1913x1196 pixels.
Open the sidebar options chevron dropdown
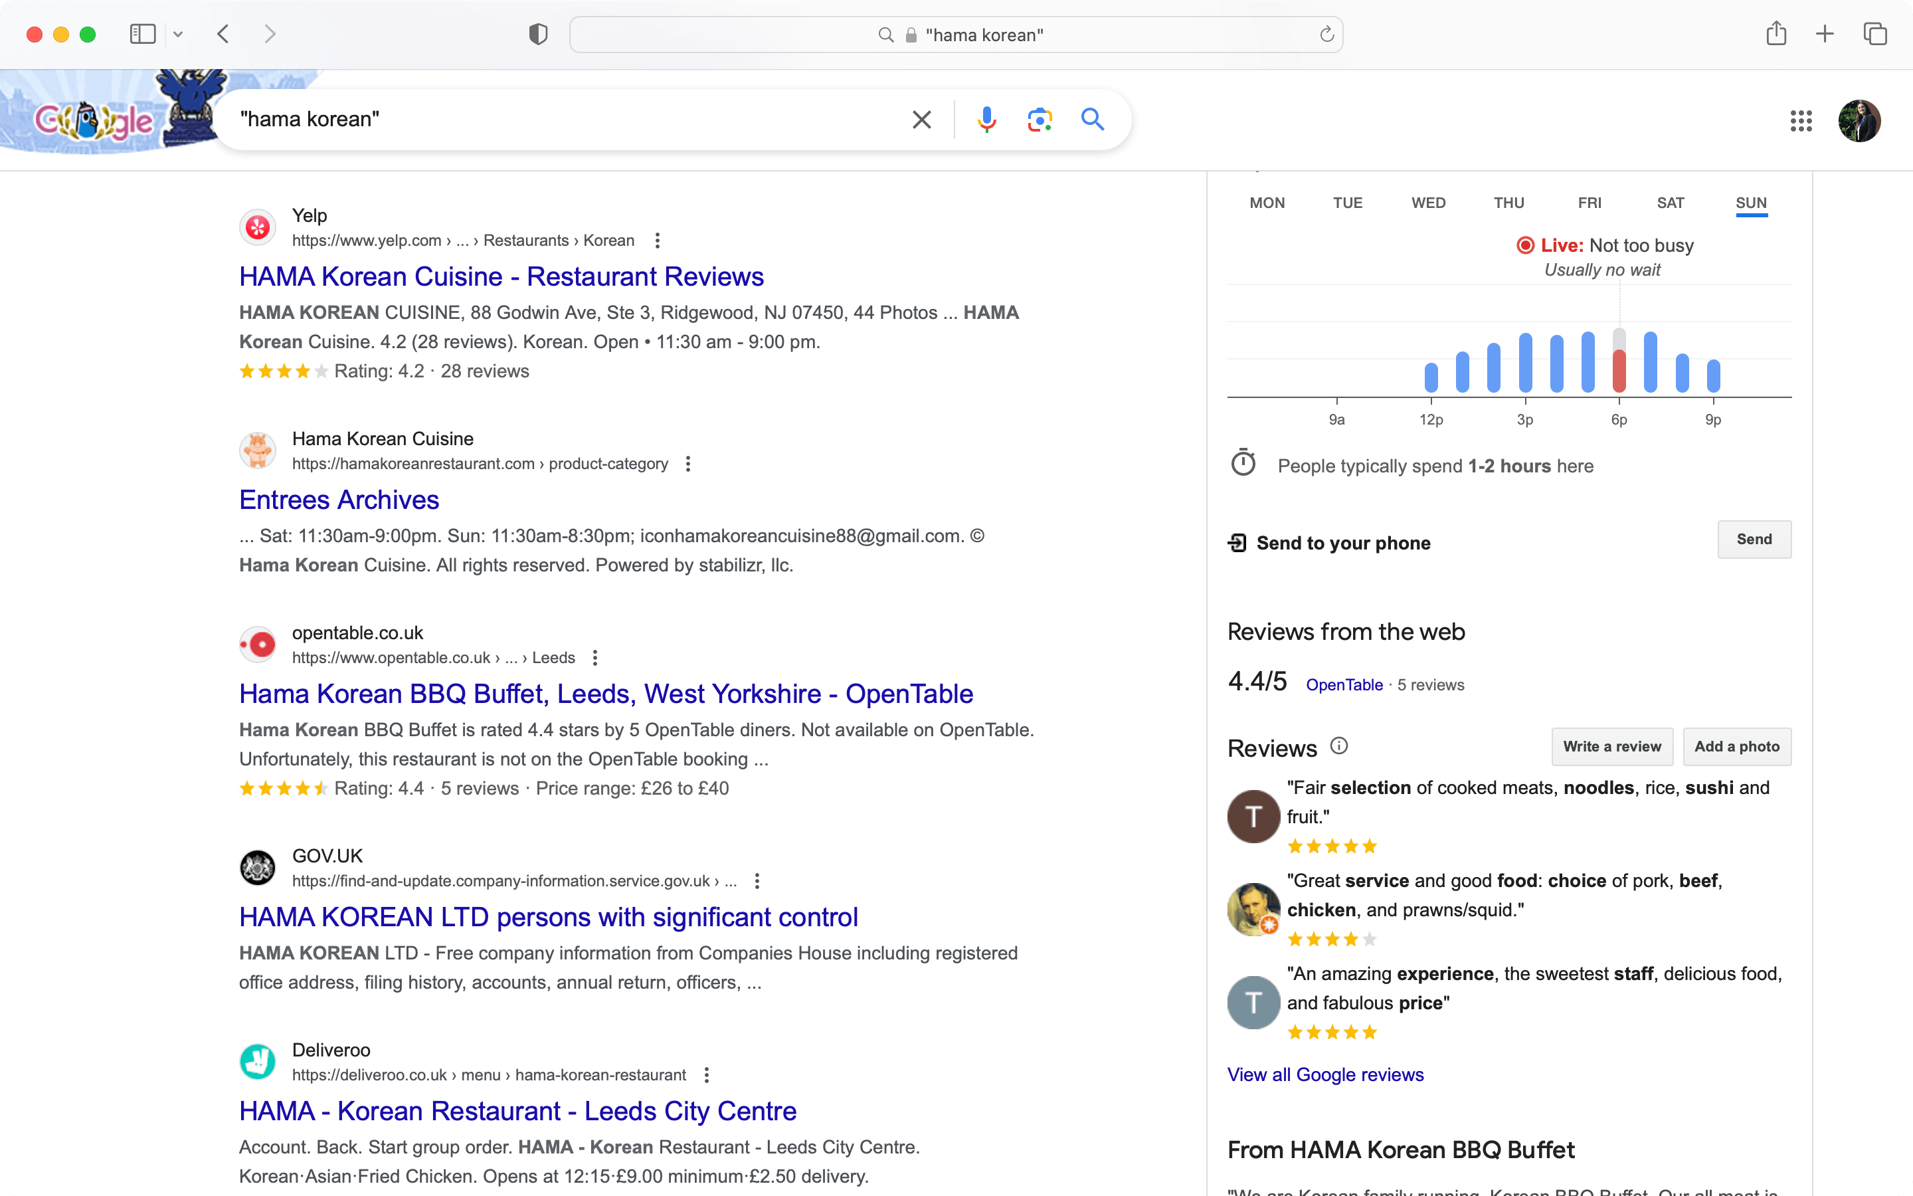(178, 34)
